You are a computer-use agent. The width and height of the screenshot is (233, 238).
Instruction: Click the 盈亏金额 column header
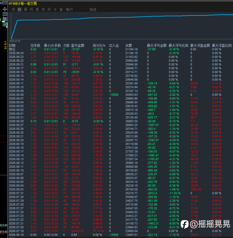coord(77,45)
